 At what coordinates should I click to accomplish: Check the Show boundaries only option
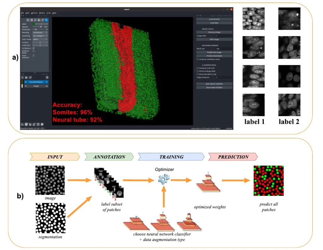tap(197, 74)
